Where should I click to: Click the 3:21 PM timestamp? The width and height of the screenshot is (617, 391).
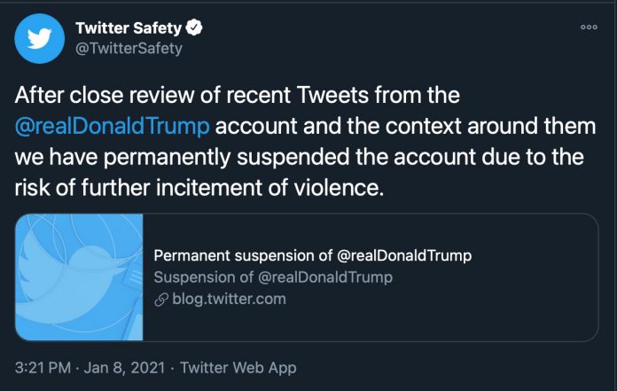coord(43,368)
